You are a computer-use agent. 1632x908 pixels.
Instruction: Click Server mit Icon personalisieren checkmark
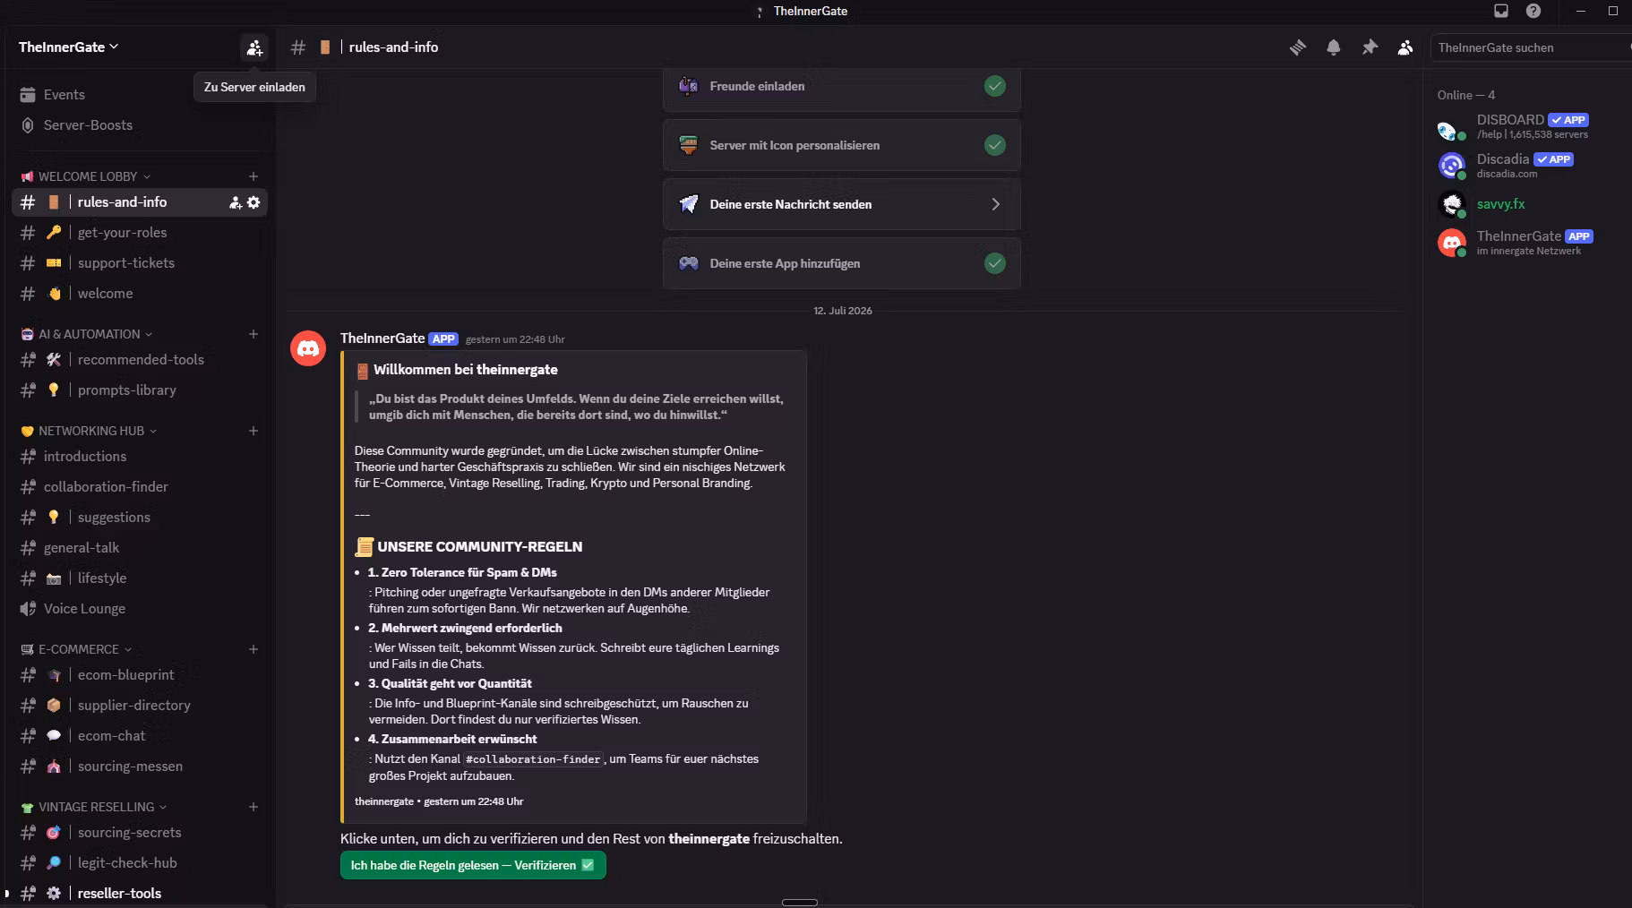point(995,145)
